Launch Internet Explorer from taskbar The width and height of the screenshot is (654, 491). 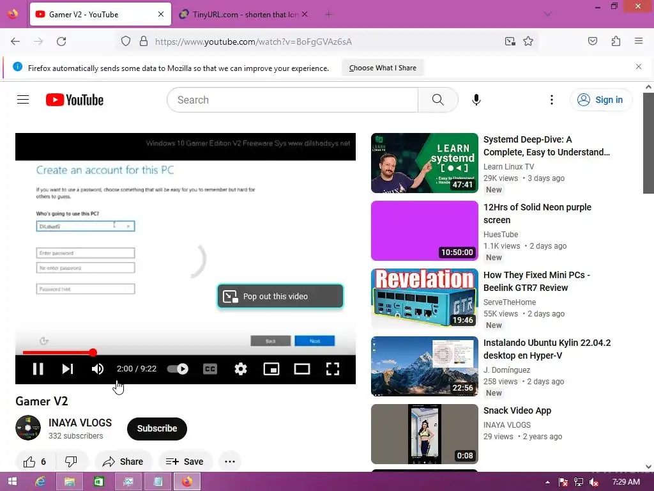(40, 482)
